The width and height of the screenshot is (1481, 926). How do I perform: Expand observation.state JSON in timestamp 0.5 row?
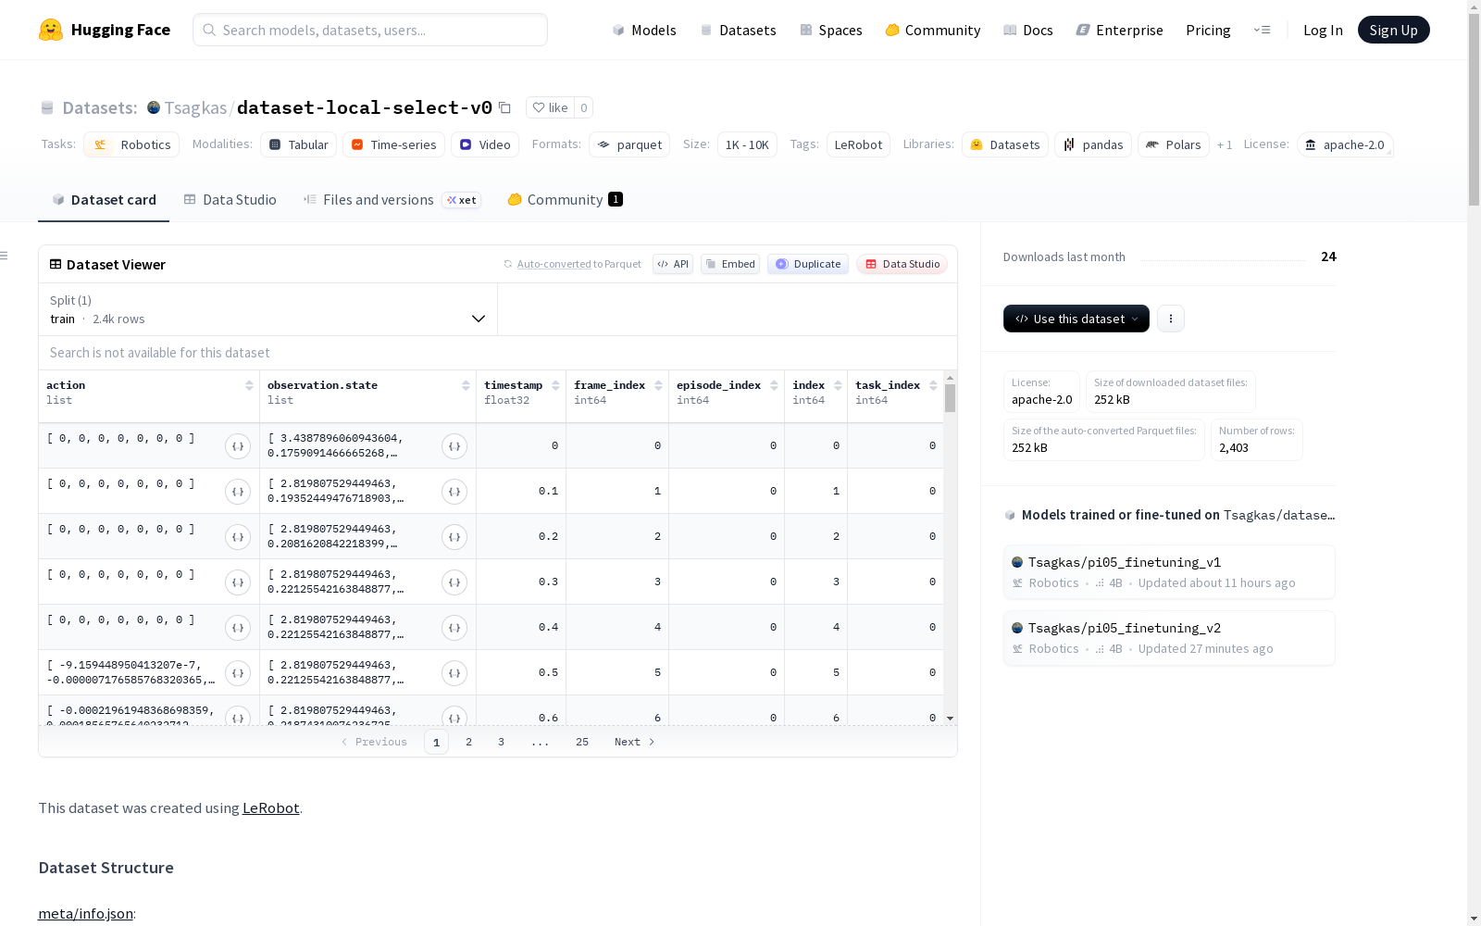tap(454, 673)
